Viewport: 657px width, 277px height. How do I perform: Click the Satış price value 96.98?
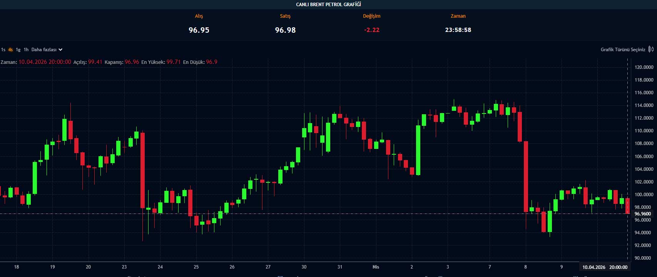(285, 30)
